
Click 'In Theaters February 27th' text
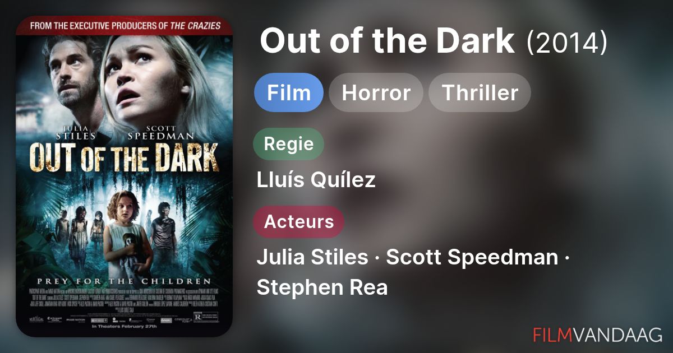(124, 327)
